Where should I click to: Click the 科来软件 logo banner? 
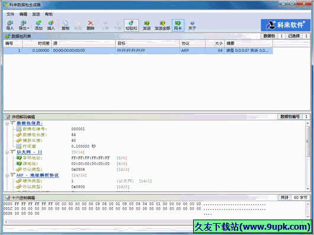(x=286, y=25)
